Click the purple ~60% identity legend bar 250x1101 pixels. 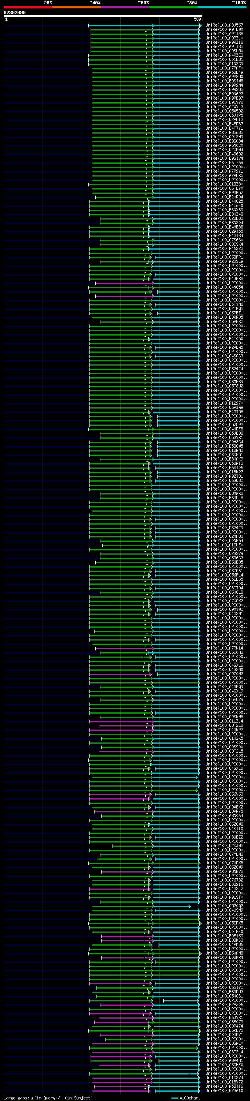coord(125,7)
